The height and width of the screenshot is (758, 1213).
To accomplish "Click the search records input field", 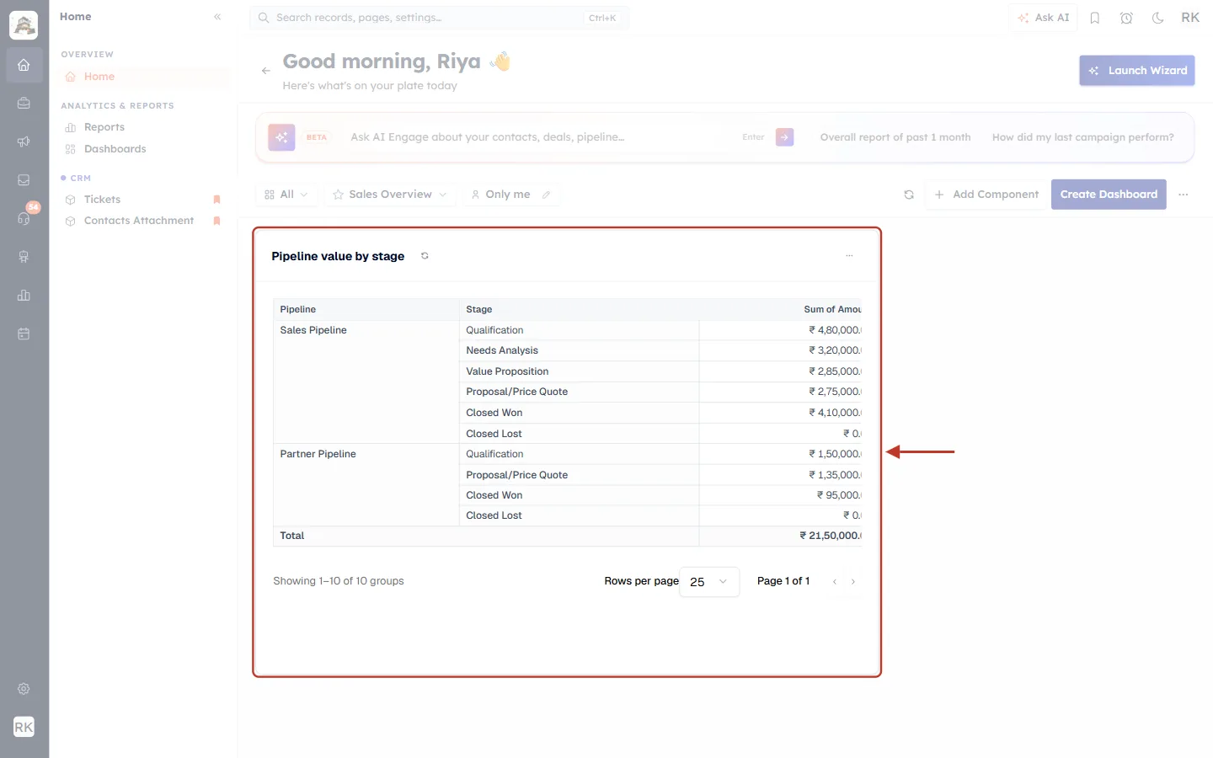I will (x=439, y=18).
